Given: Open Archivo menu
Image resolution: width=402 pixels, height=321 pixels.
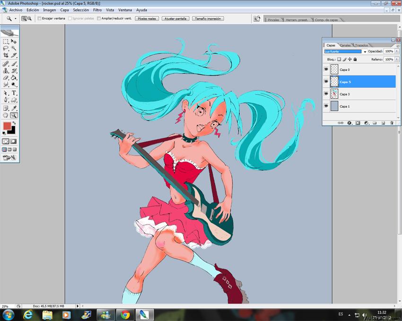Looking at the screenshot, I should click(16, 10).
